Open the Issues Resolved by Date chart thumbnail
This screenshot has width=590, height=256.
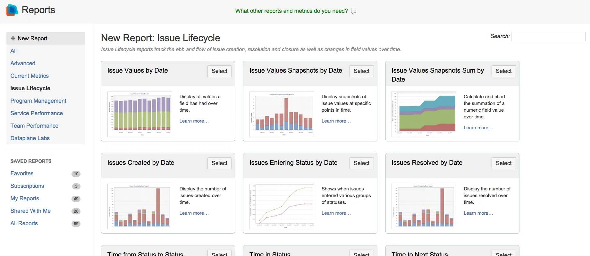424,206
